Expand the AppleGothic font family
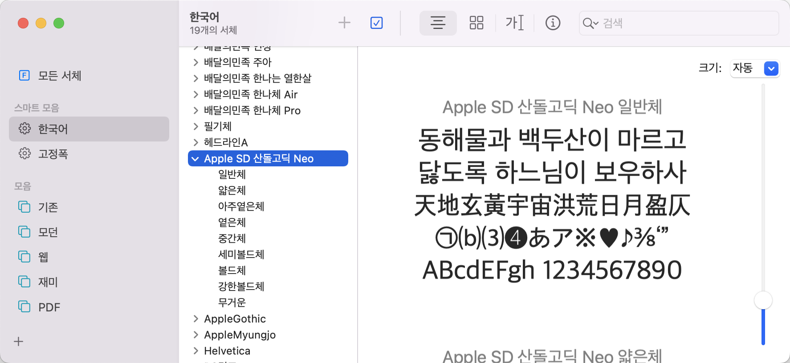This screenshot has height=363, width=790. coord(196,319)
